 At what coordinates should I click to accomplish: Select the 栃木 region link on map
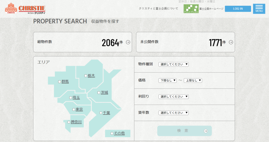[x=91, y=76]
